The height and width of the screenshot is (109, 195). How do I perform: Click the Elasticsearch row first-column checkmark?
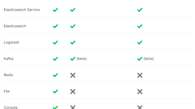point(55,26)
